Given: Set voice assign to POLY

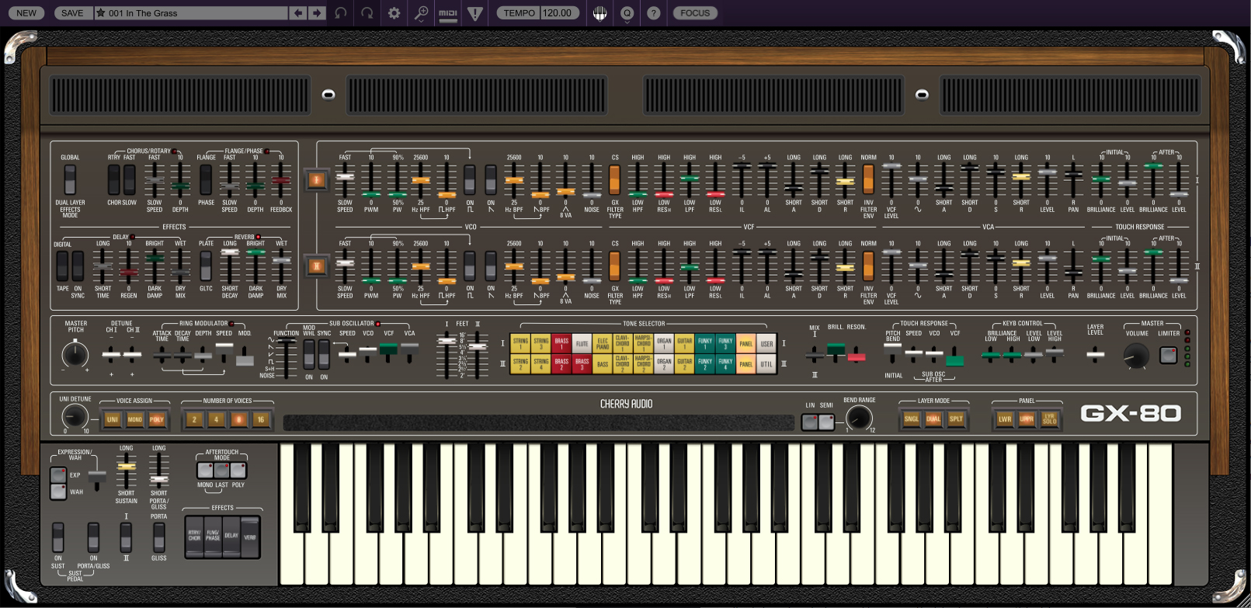Looking at the screenshot, I should coord(157,419).
